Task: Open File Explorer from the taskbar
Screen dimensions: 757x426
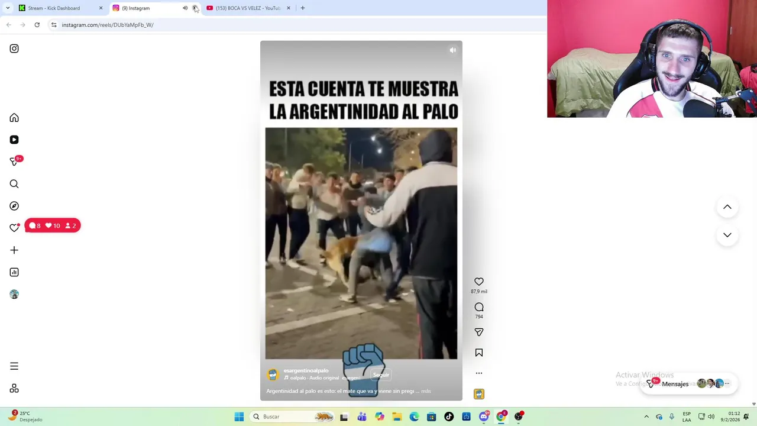Action: pyautogui.click(x=397, y=417)
